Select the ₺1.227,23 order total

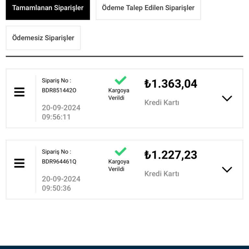coord(171,155)
